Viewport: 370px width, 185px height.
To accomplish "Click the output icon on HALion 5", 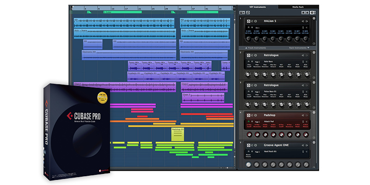I will [x=307, y=21].
